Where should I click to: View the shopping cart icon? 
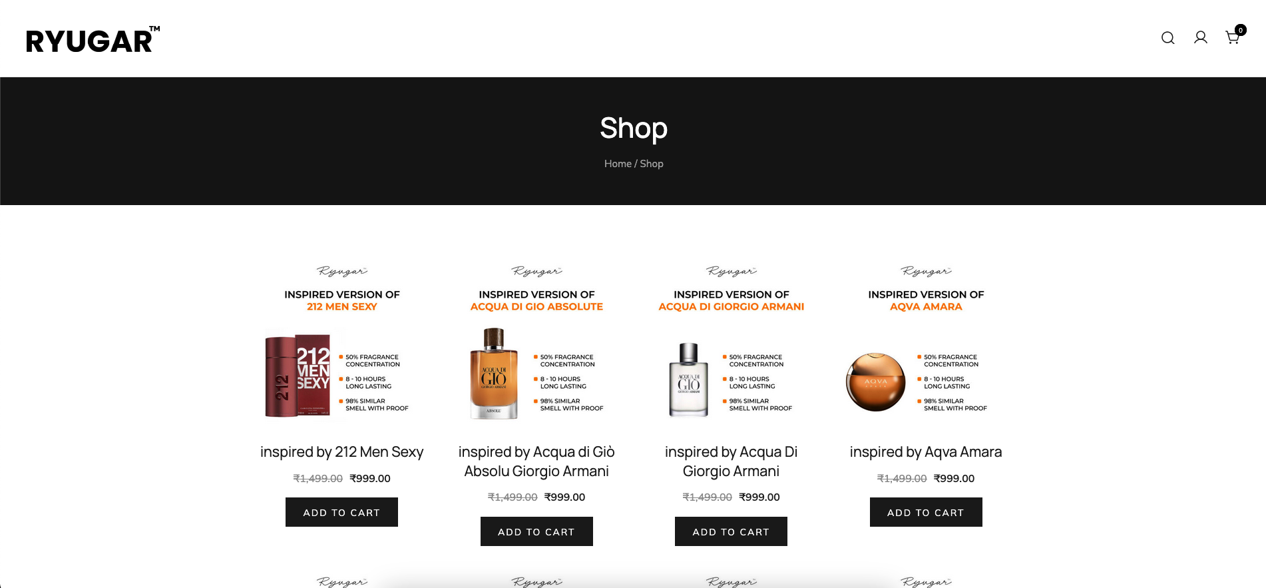click(x=1232, y=38)
